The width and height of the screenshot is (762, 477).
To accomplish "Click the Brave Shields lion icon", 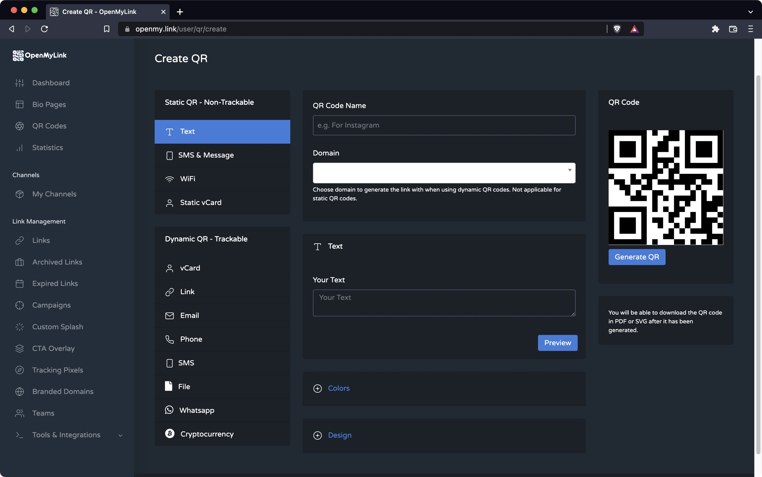I will click(x=617, y=29).
